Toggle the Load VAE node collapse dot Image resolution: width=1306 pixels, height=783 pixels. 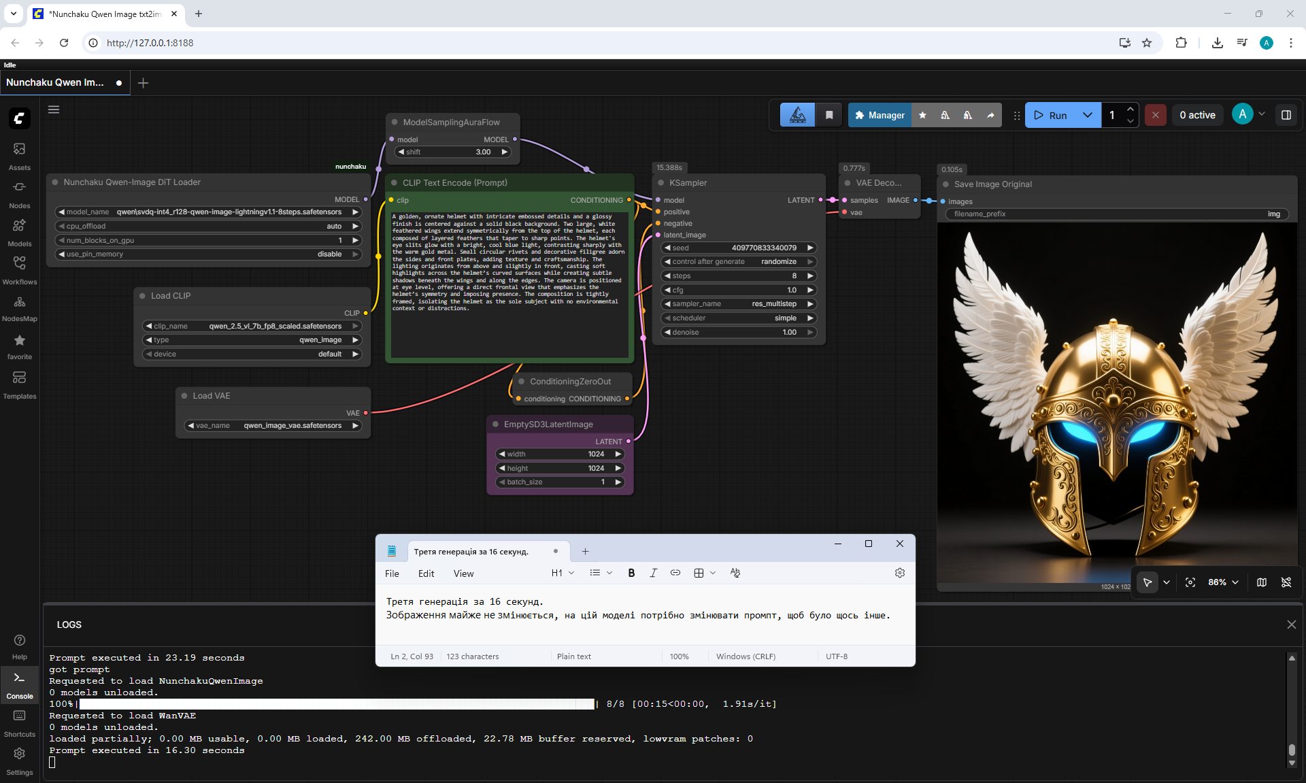pyautogui.click(x=184, y=396)
